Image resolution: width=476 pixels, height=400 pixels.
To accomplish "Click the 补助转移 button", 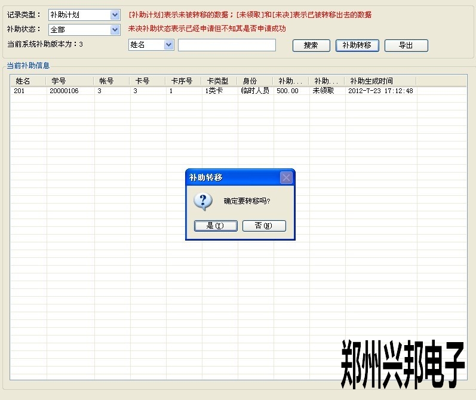I will click(357, 45).
